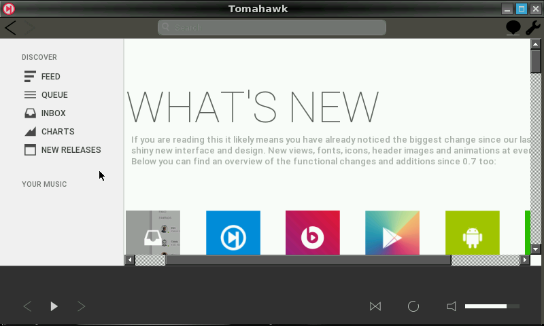Toggle shuffle mode
Screen dimensions: 544x326
click(x=375, y=306)
